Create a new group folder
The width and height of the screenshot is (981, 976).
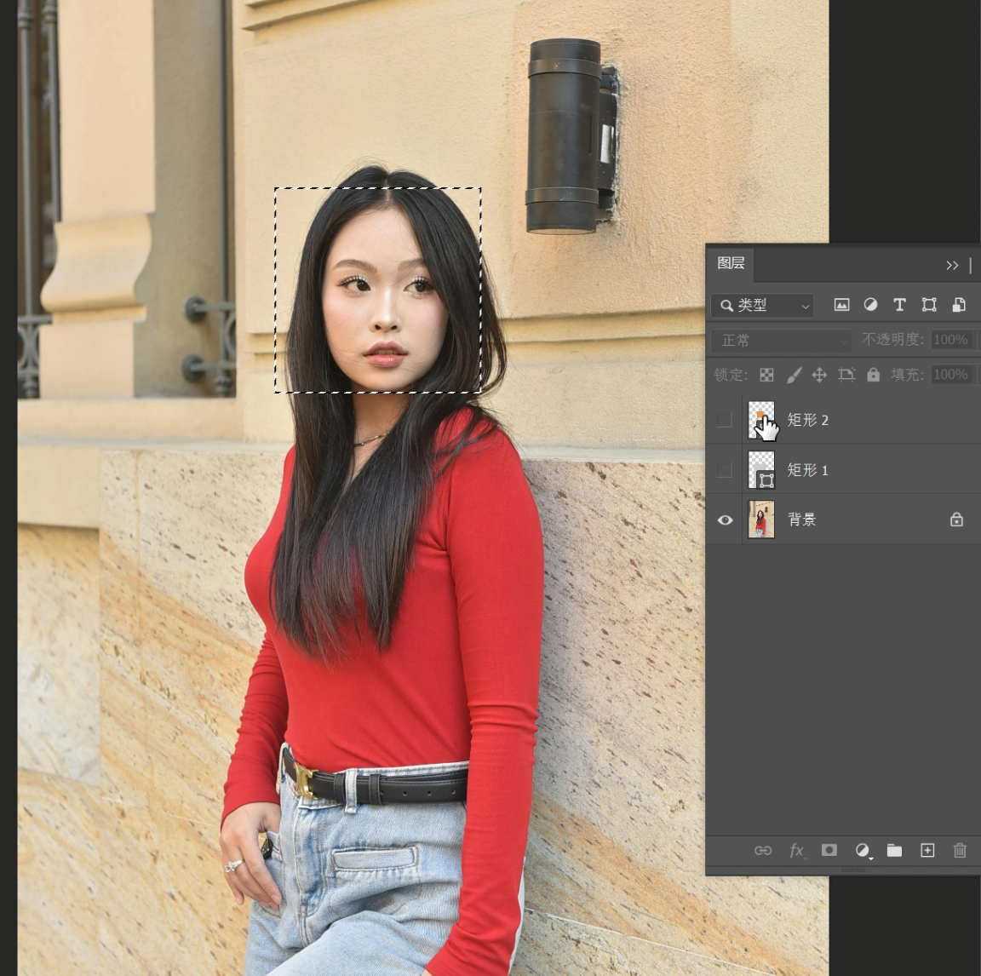pos(894,850)
